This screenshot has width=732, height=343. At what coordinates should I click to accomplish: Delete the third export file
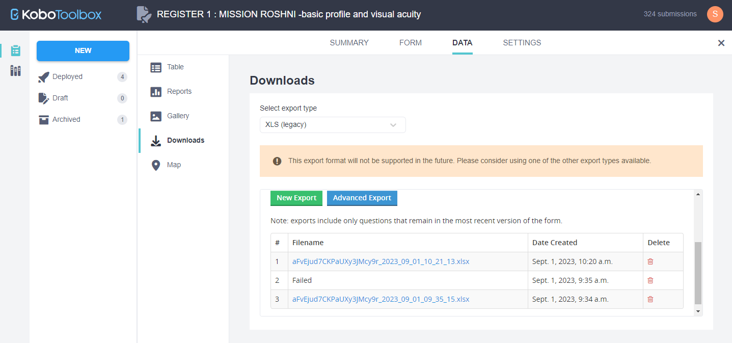[x=650, y=299]
